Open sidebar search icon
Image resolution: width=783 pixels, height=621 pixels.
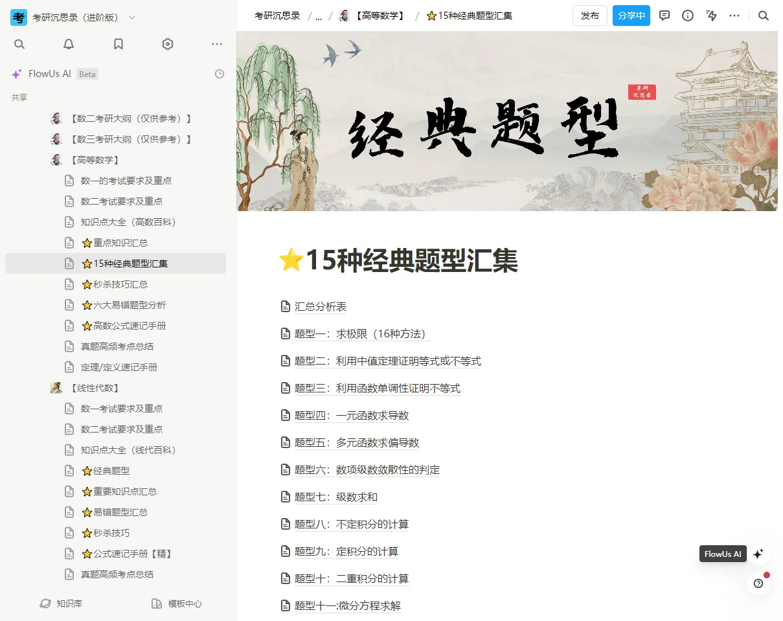click(19, 44)
